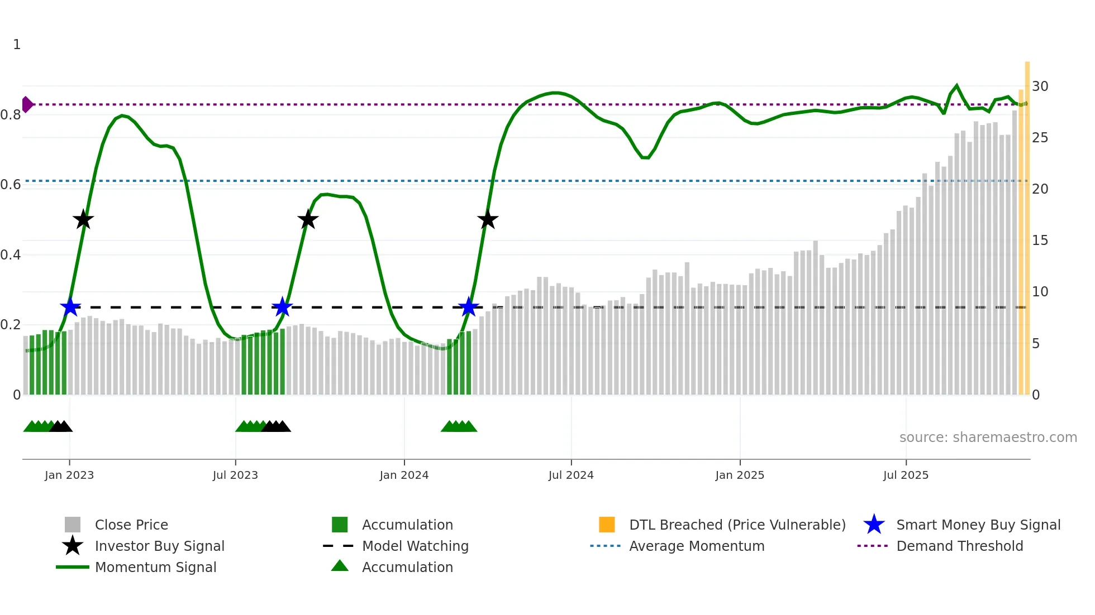Click the source: sharemaestro.com text
The height and width of the screenshot is (615, 1095).
(988, 438)
